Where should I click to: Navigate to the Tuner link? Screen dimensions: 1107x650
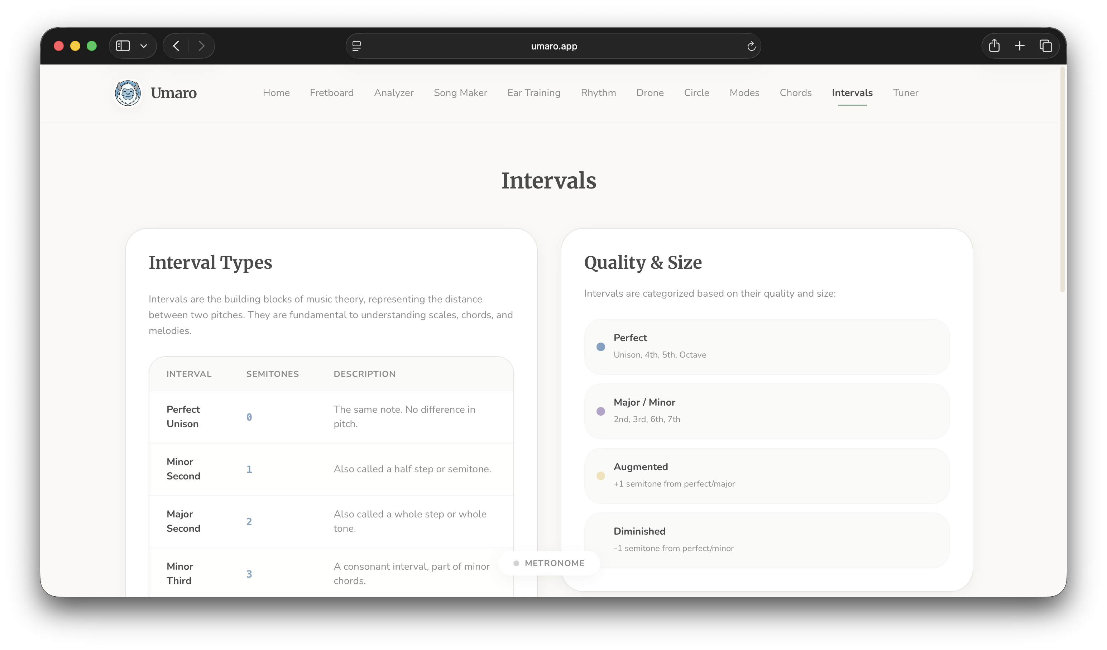905,93
